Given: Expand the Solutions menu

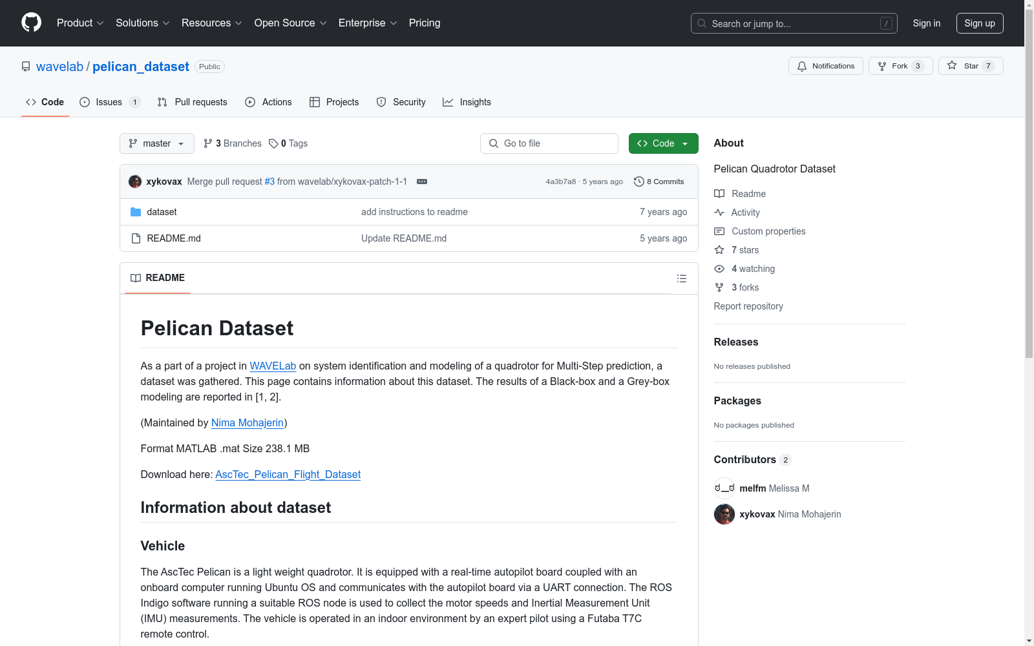Looking at the screenshot, I should 143,23.
